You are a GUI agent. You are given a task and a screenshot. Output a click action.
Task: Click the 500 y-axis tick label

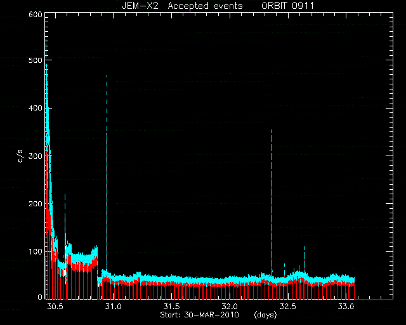36,60
